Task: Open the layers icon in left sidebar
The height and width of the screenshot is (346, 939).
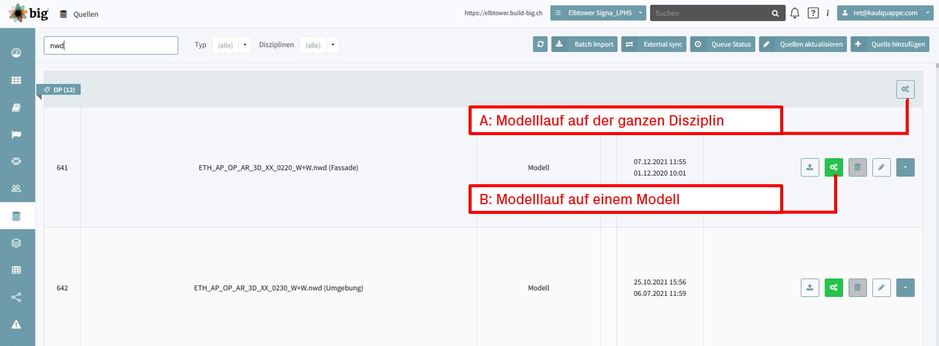Action: tap(16, 243)
